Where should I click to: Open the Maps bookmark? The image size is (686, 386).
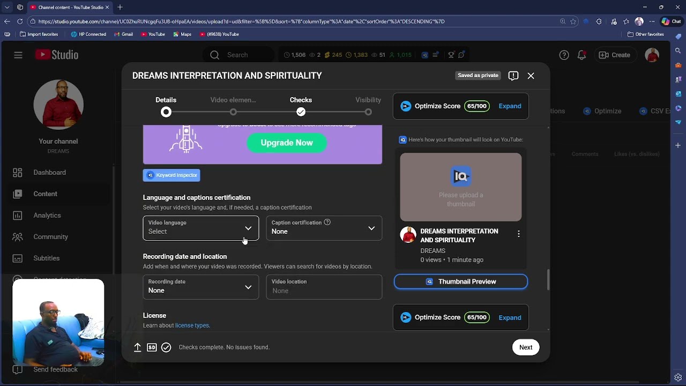click(182, 34)
